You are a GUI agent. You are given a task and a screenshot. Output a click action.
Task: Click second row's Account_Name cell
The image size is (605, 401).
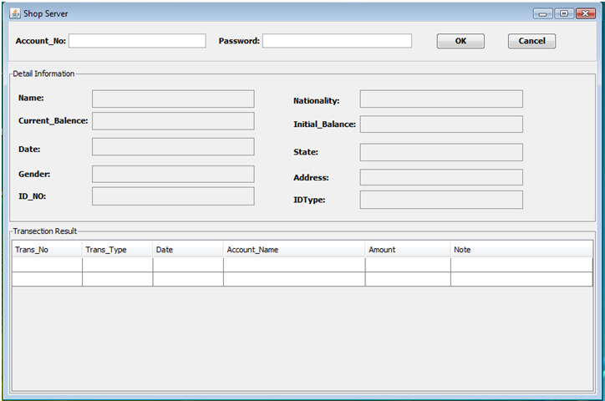click(293, 279)
